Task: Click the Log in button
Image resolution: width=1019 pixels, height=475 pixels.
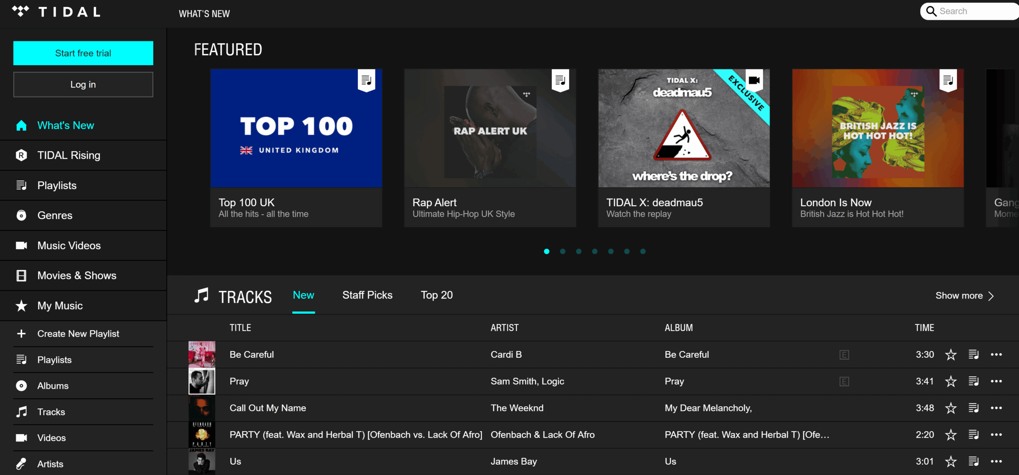Action: [83, 84]
